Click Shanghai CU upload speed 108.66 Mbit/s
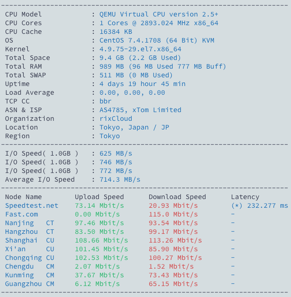 pos(101,240)
